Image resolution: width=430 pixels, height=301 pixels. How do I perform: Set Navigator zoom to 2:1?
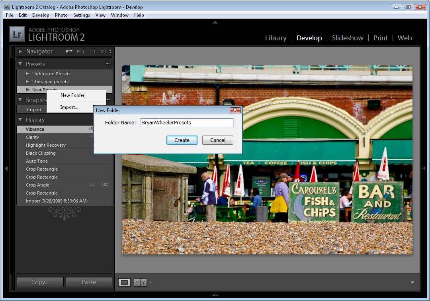[x=104, y=52]
